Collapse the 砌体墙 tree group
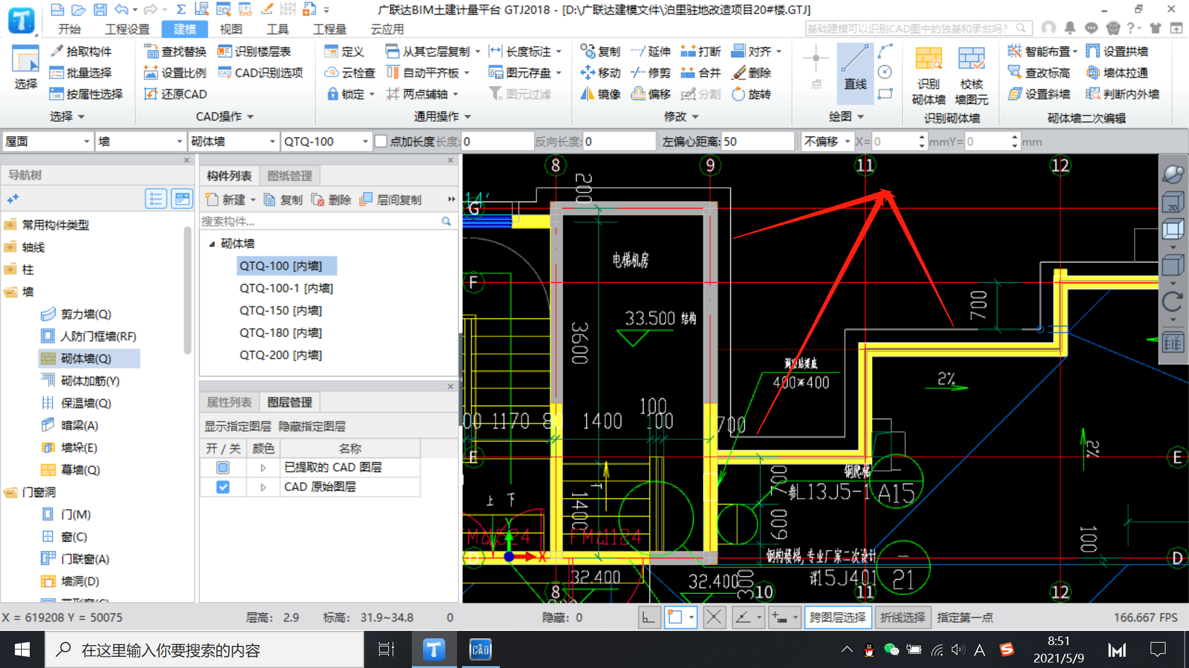Image resolution: width=1189 pixels, height=668 pixels. click(212, 244)
